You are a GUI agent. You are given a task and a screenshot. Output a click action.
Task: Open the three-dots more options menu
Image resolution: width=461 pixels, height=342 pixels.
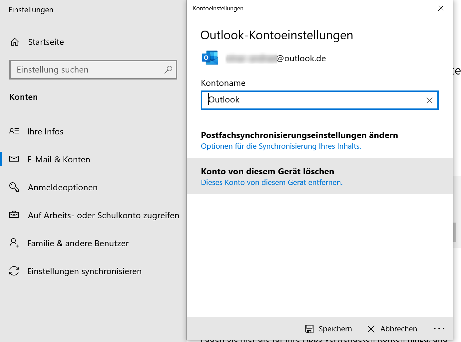coord(439,329)
